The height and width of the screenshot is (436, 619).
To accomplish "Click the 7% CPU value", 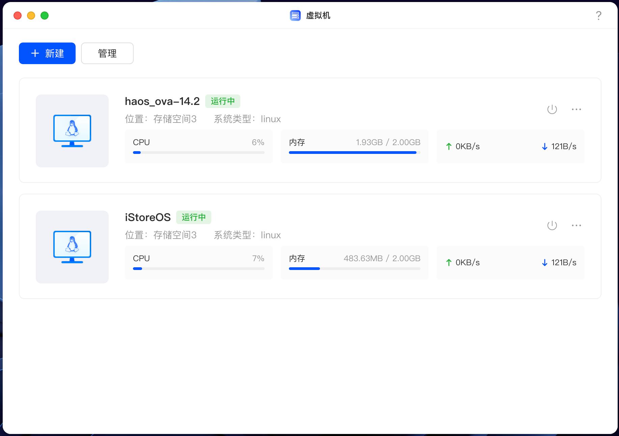I will (x=258, y=258).
